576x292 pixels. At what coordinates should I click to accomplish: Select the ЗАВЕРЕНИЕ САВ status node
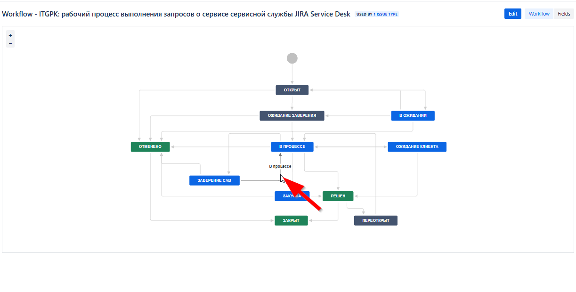pyautogui.click(x=214, y=180)
